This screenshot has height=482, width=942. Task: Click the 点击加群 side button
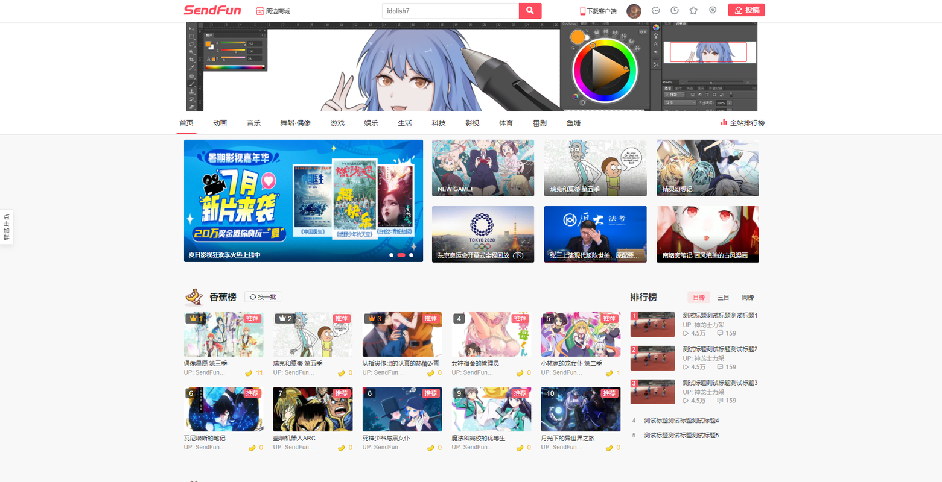tap(7, 227)
